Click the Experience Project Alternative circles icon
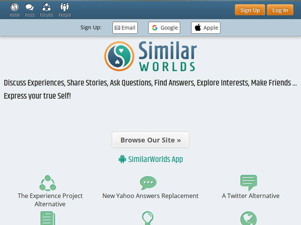Viewport: 301px width, 225px height. (x=48, y=183)
